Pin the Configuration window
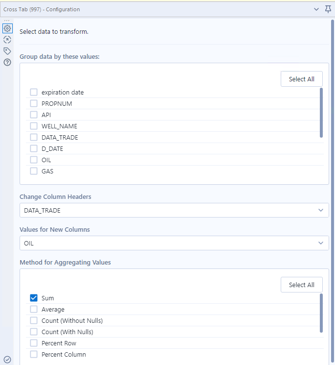The height and width of the screenshot is (365, 335). [328, 9]
